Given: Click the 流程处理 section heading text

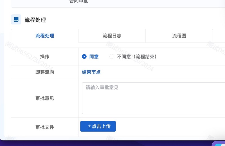Looking at the screenshot, I should point(35,20).
